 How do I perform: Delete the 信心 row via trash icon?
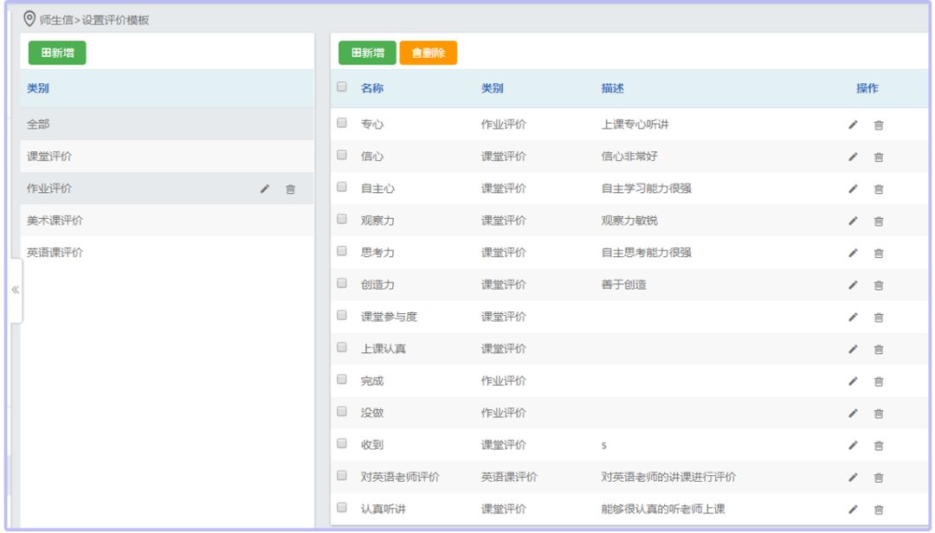pyautogui.click(x=879, y=157)
